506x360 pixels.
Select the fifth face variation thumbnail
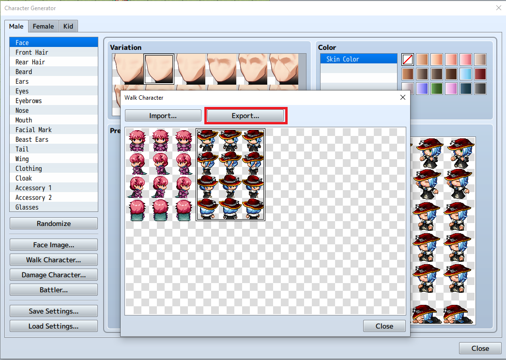(252, 69)
